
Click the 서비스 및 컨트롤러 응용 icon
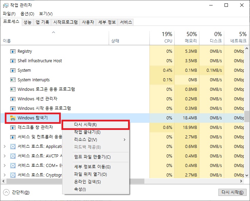click(x=13, y=137)
